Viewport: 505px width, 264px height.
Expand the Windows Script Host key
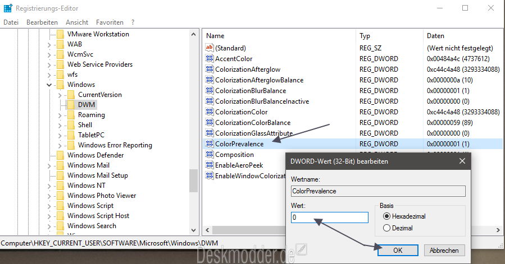coord(49,216)
